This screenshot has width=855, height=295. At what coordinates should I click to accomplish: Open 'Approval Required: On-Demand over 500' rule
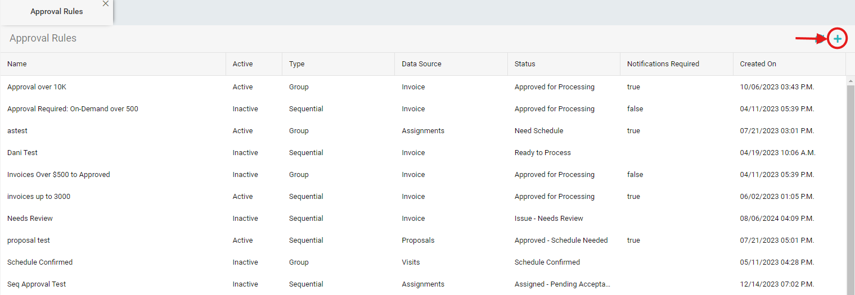pyautogui.click(x=73, y=109)
